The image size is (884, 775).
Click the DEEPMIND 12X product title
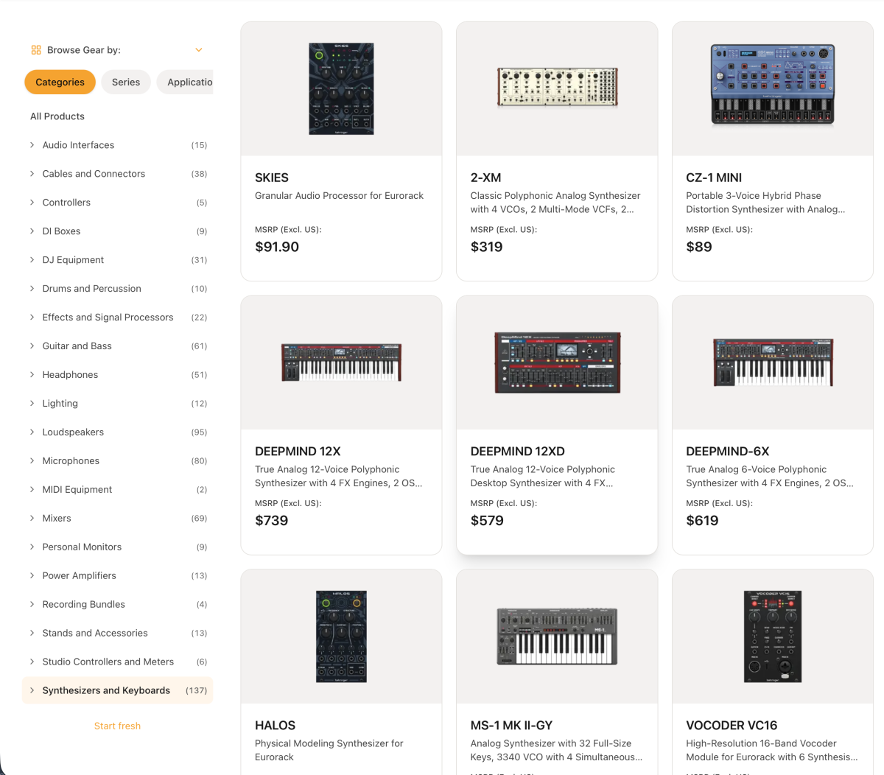pos(298,452)
